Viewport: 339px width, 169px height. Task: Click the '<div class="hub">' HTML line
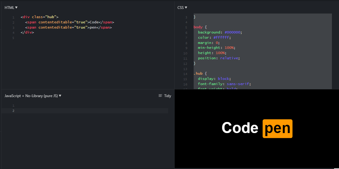(x=39, y=17)
